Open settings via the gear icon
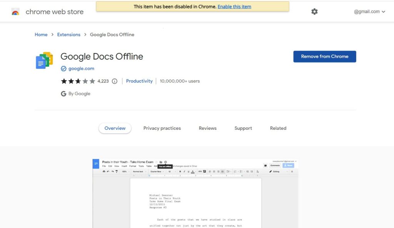 coord(314,12)
